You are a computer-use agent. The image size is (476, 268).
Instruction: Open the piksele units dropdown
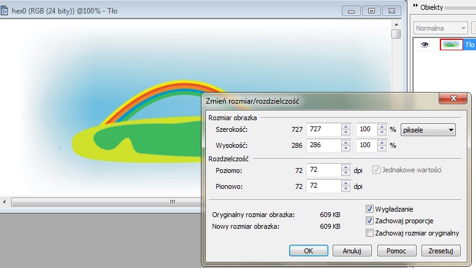click(x=428, y=129)
